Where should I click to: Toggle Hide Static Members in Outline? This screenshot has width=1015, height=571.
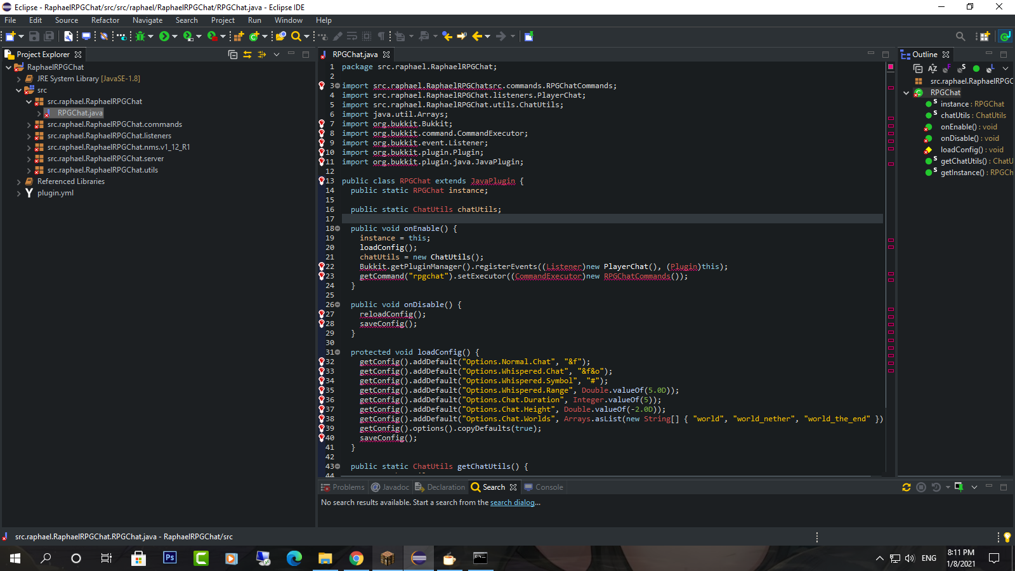[x=962, y=69]
